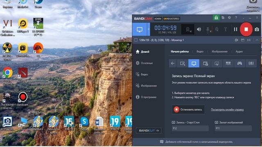262x147 pixels.
Task: Open The Witcher 3 Wild Hunt shortcut
Action: 7,100
